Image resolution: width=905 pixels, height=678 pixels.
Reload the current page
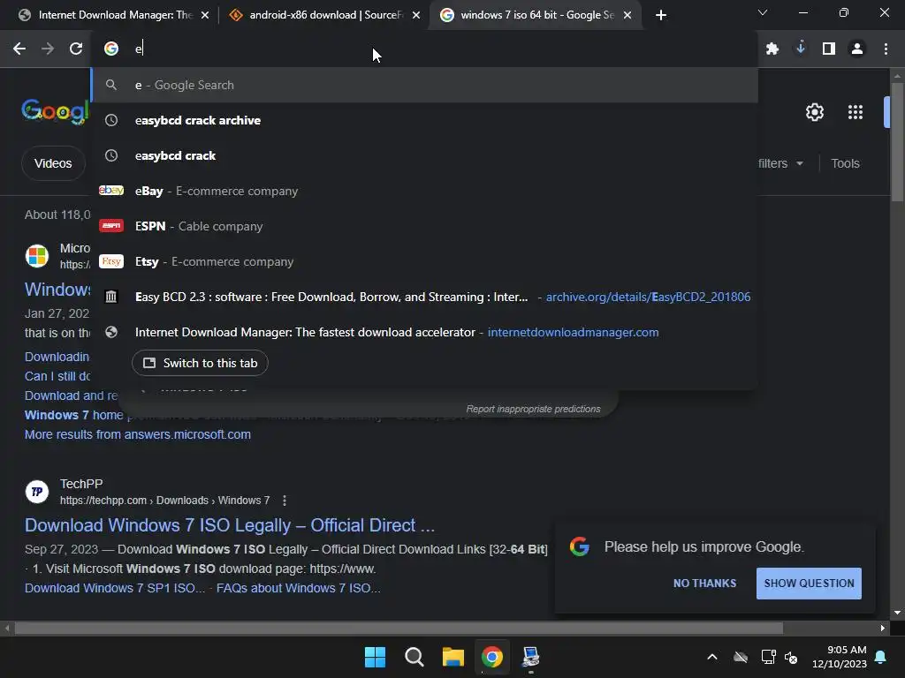76,49
